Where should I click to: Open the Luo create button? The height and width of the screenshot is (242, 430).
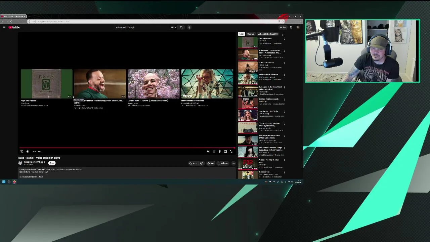(283, 27)
